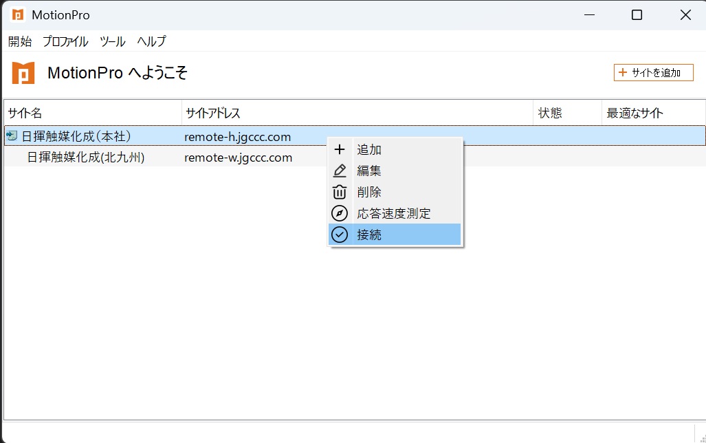Click the plus icon beside 追加
This screenshot has height=443, width=706.
[x=340, y=150]
